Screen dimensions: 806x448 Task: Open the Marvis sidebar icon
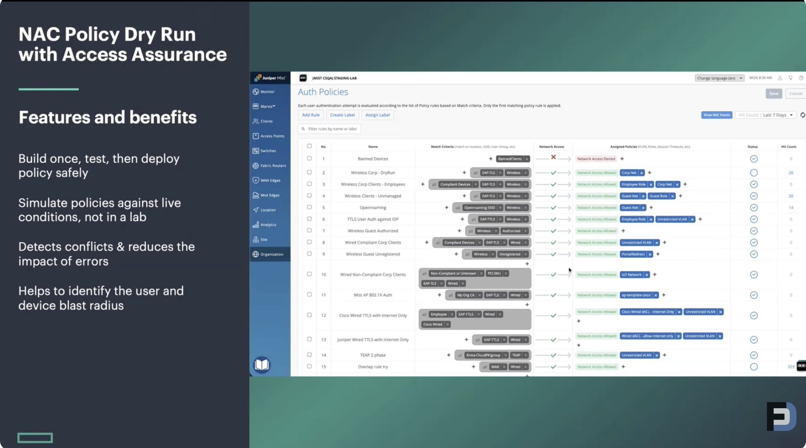(x=256, y=106)
